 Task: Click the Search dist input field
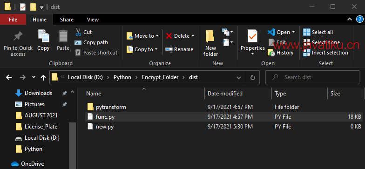[x=312, y=77]
